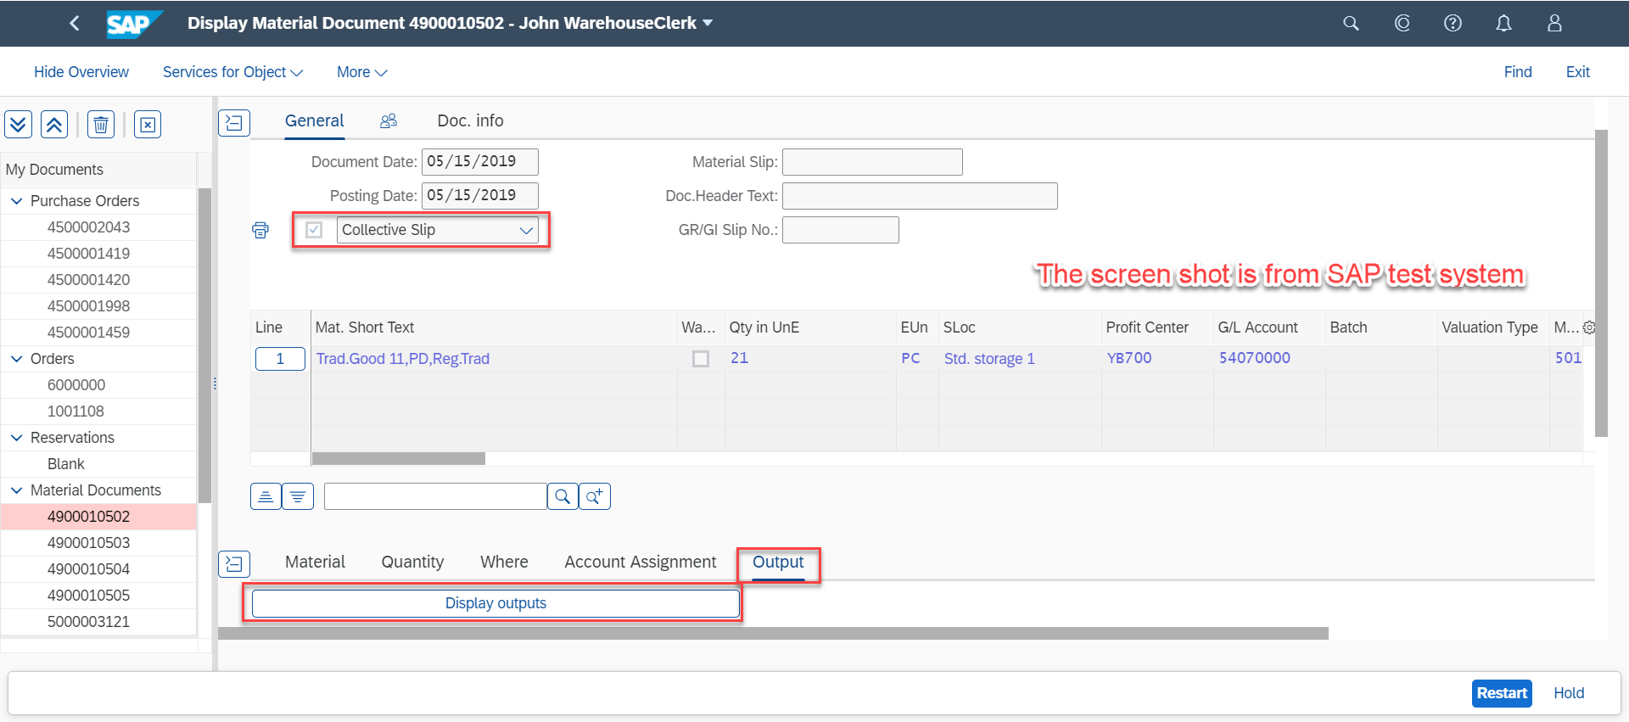Click the Hold button
The height and width of the screenshot is (722, 1629).
pos(1569,693)
